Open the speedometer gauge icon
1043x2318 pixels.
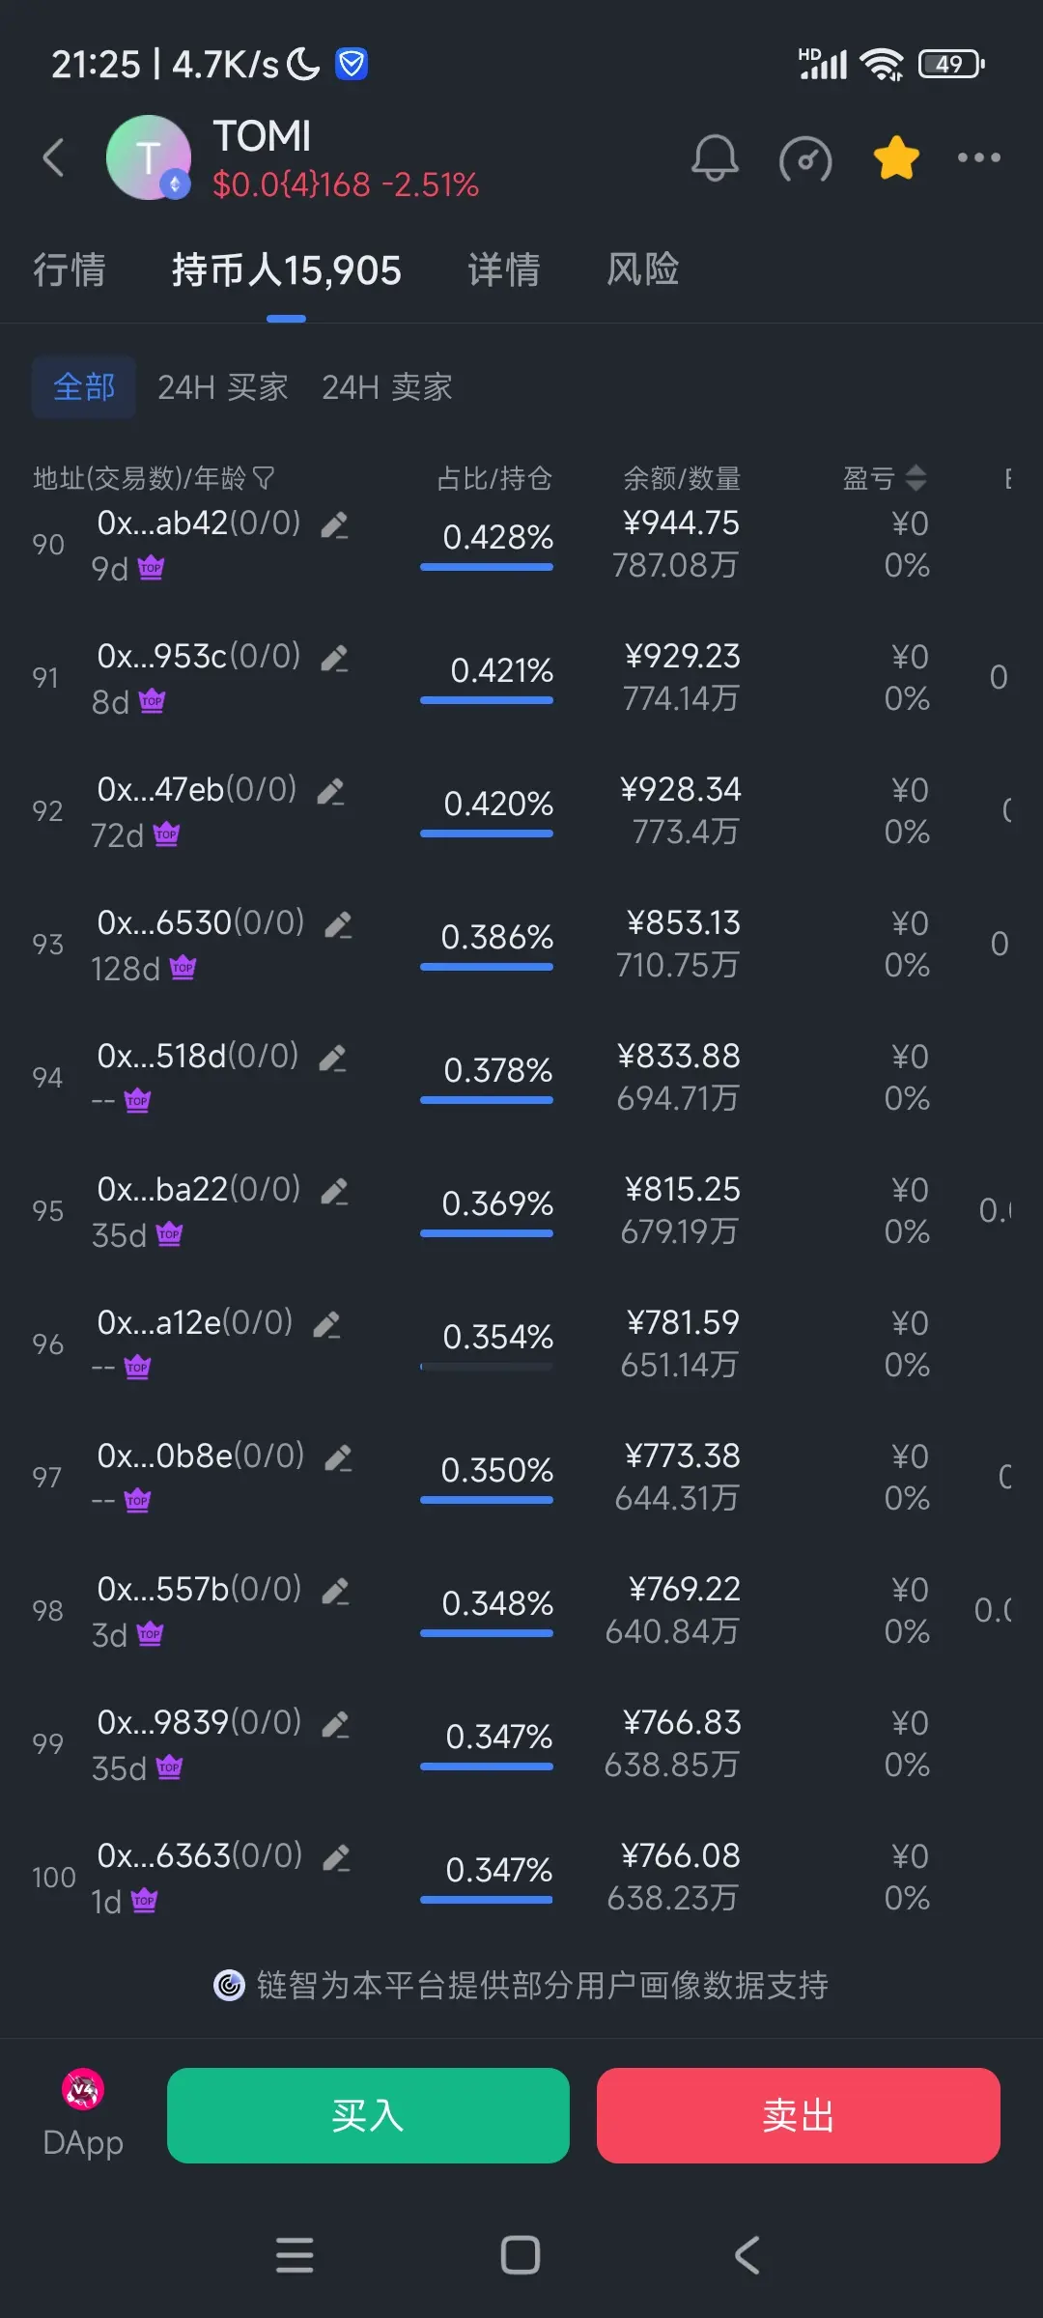(x=805, y=158)
